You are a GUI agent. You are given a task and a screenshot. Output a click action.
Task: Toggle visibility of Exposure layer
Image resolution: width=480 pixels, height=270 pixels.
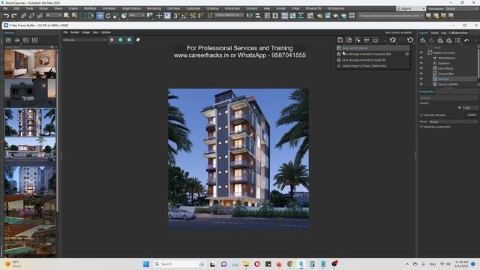pos(421,63)
